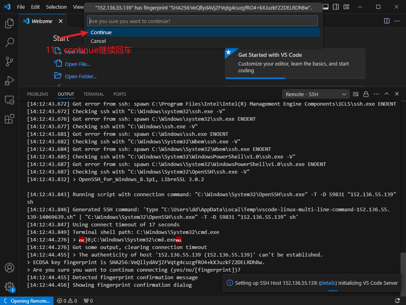Maximize the panel with the chevron up
The width and height of the screenshot is (406, 305).
click(386, 94)
